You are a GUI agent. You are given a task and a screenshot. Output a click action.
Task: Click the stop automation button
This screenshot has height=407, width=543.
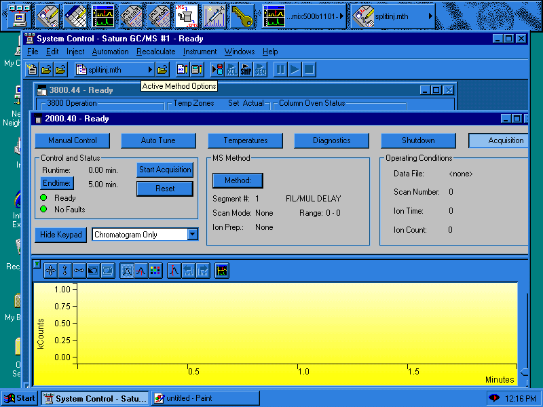(x=309, y=70)
